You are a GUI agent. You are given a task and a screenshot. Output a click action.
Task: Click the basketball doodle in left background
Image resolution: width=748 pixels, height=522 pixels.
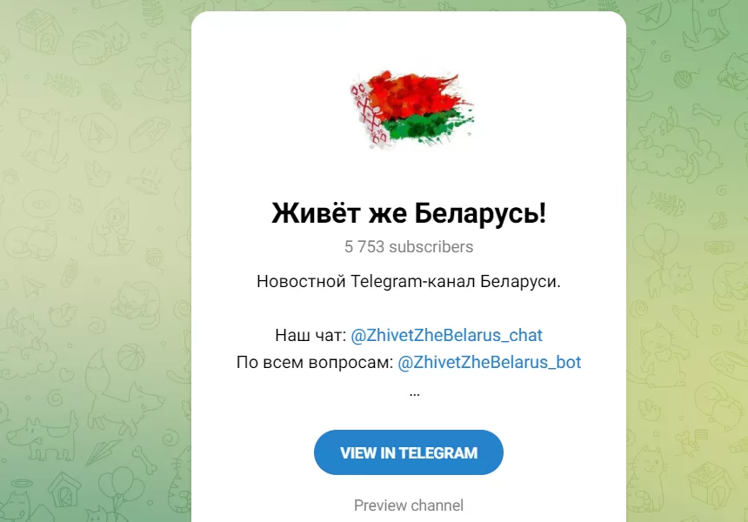click(x=130, y=358)
